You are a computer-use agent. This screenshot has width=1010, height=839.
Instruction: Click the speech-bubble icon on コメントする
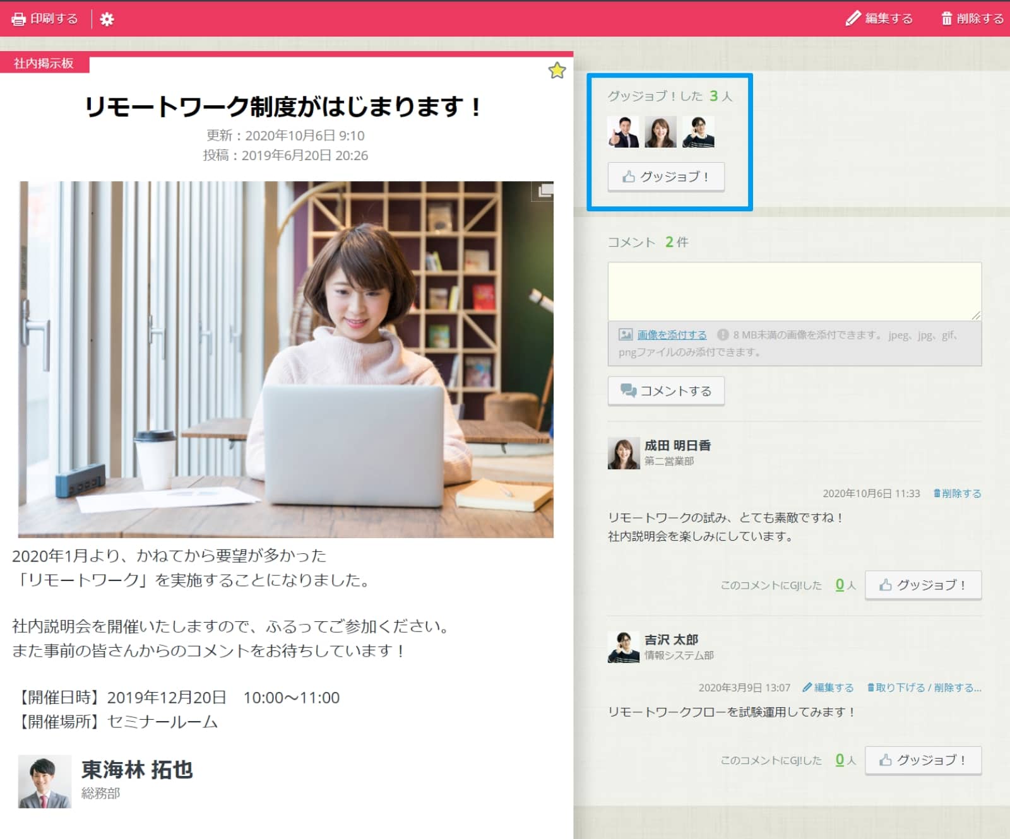pos(627,390)
